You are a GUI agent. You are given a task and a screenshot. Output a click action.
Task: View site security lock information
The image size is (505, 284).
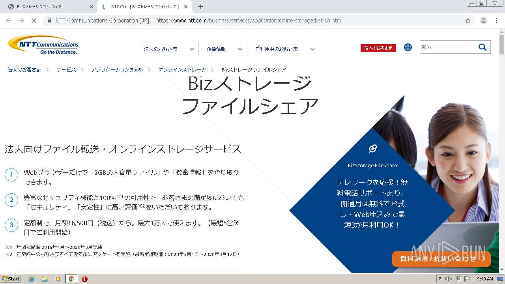click(x=50, y=21)
